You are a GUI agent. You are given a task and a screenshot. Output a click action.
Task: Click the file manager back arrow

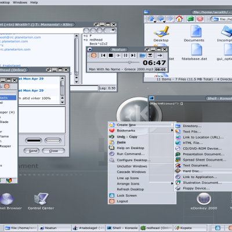pos(161,19)
